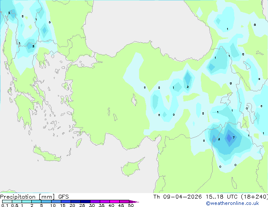Select the 40–45 mm magenta legend swatch
268x207 pixels.
pyautogui.click(x=115, y=202)
